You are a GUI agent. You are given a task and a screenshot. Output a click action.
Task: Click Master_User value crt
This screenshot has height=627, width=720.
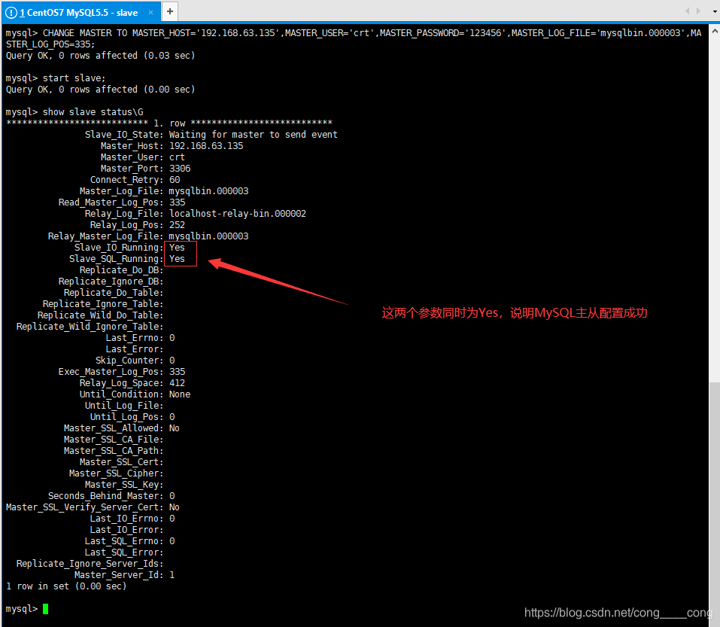click(177, 157)
